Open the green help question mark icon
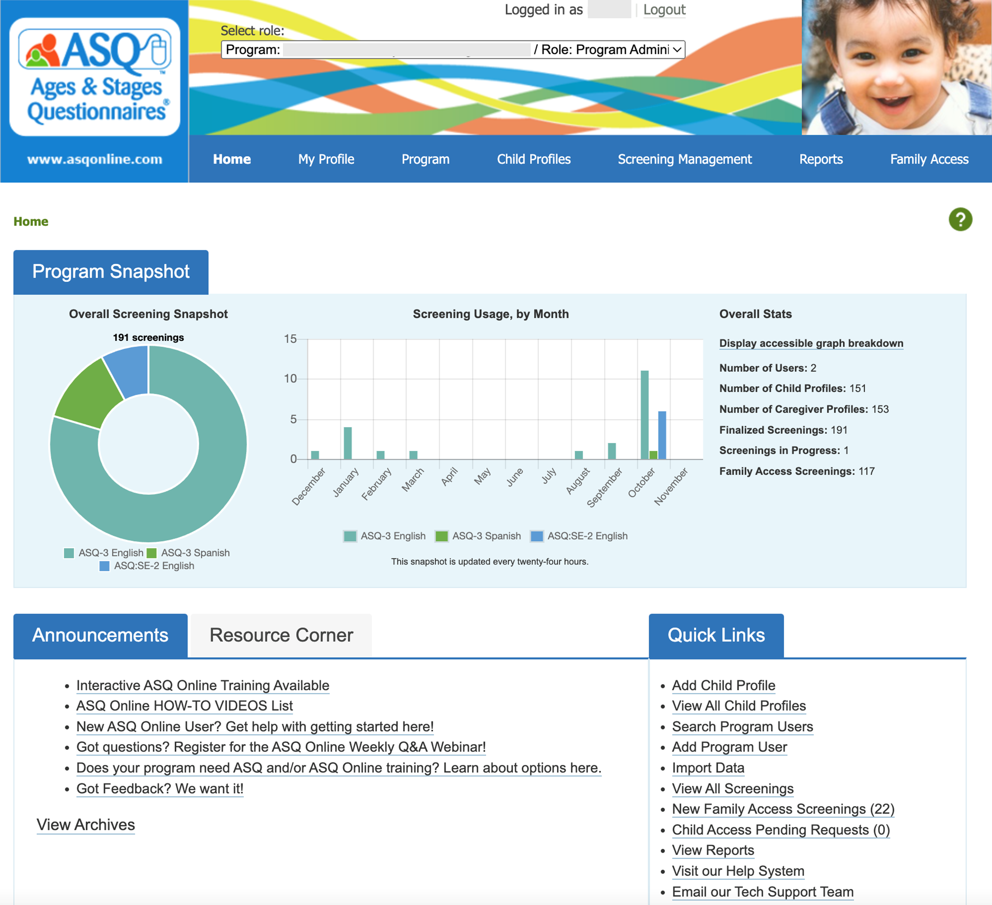992x905 pixels. 960,220
